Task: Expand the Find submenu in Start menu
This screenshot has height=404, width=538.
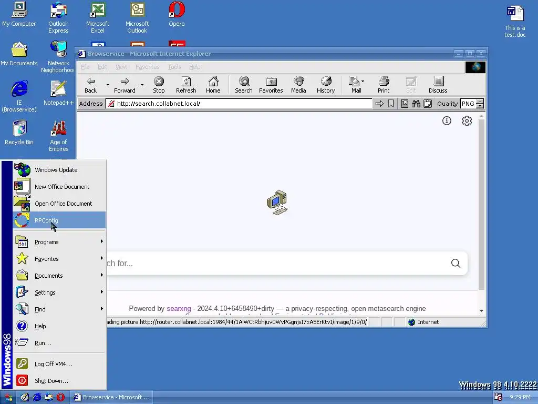Action: coord(59,309)
